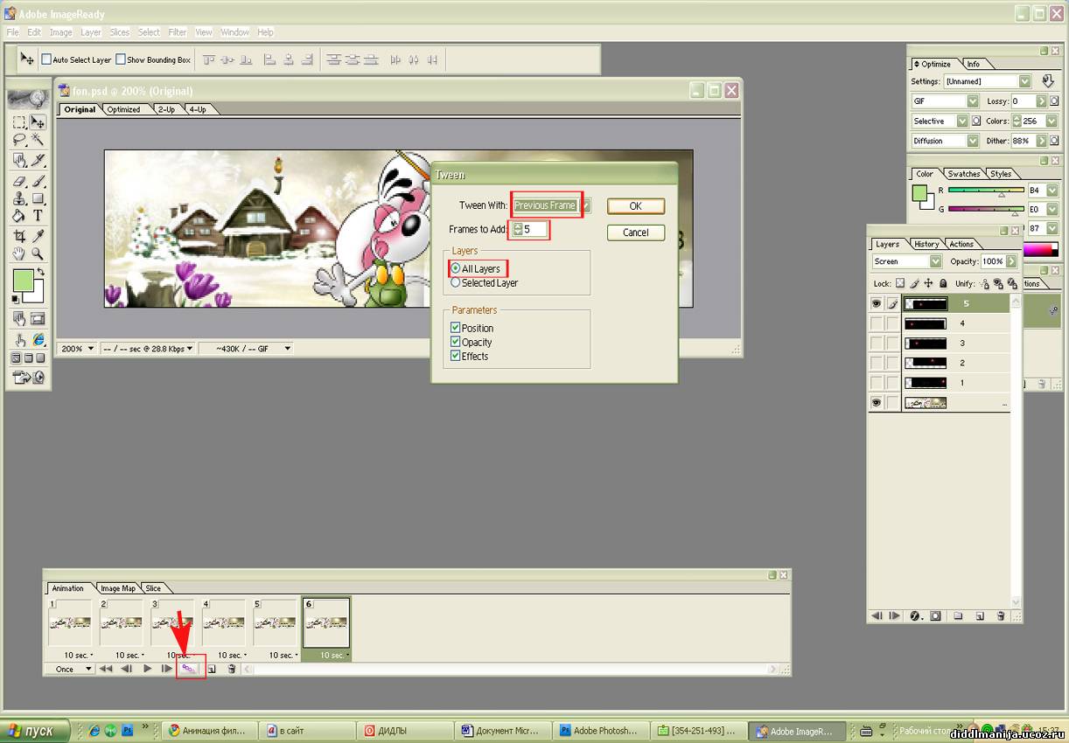The image size is (1069, 743).
Task: Click the Frames to Add field
Action: [529, 229]
